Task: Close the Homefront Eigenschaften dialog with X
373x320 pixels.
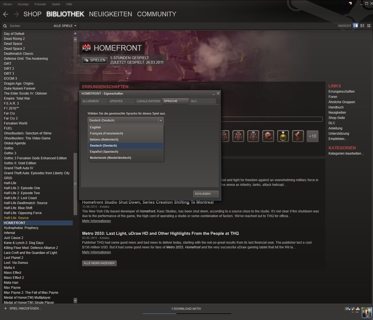Action: [218, 93]
